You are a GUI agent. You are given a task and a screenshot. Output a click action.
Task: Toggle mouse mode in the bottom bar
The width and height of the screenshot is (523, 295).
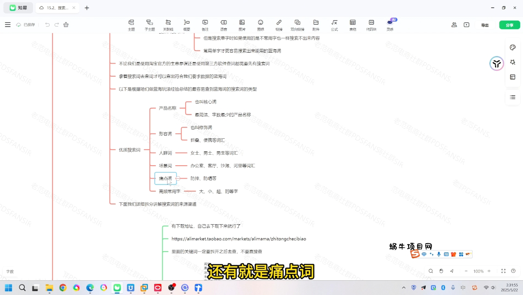pyautogui.click(x=441, y=271)
